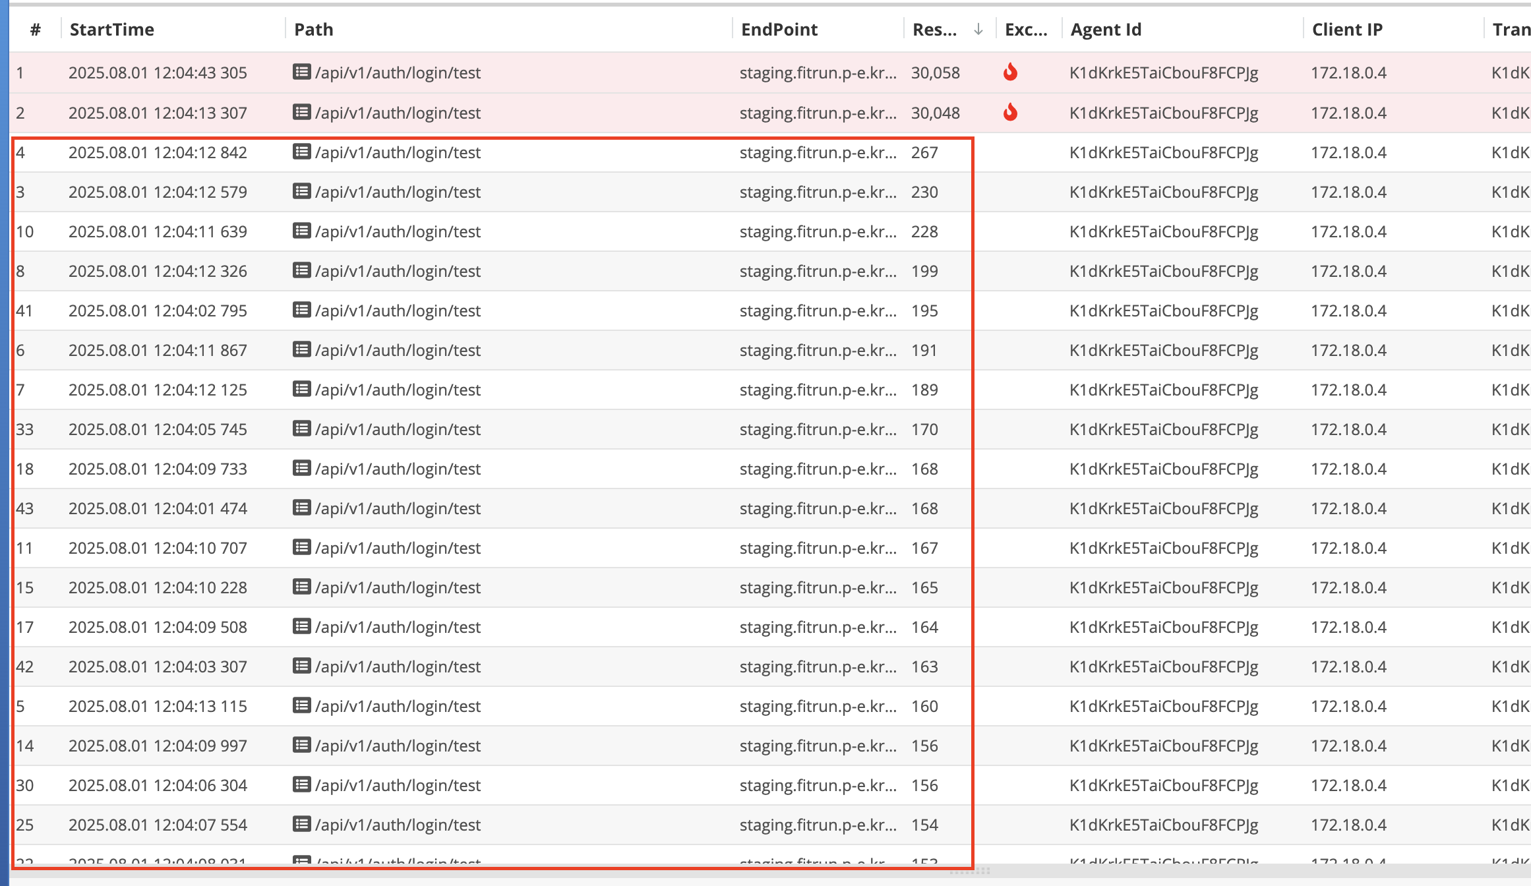
Task: Click the path icon in row 41
Action: pyautogui.click(x=301, y=310)
